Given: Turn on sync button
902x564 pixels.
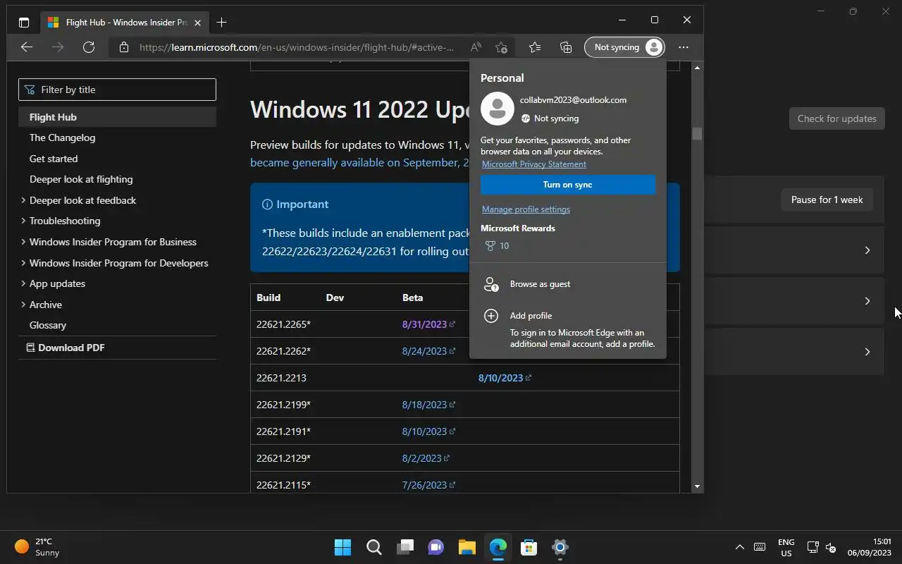Looking at the screenshot, I should (568, 185).
